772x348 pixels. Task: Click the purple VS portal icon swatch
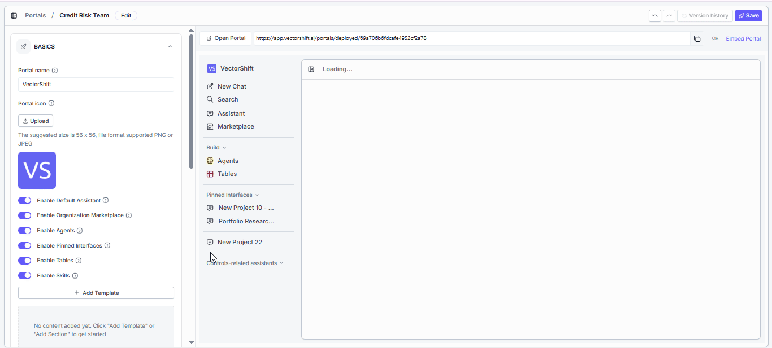37,170
